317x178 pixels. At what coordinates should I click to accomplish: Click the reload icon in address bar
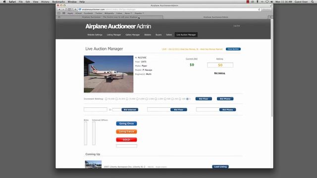(x=259, y=9)
